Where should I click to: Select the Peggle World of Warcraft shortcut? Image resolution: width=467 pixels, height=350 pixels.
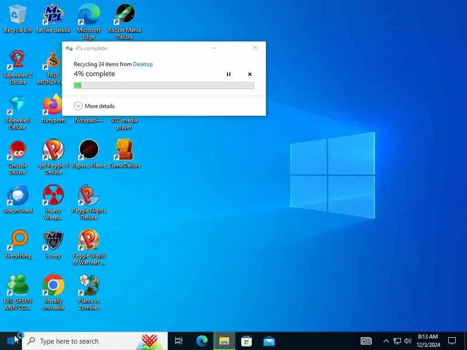click(x=89, y=247)
